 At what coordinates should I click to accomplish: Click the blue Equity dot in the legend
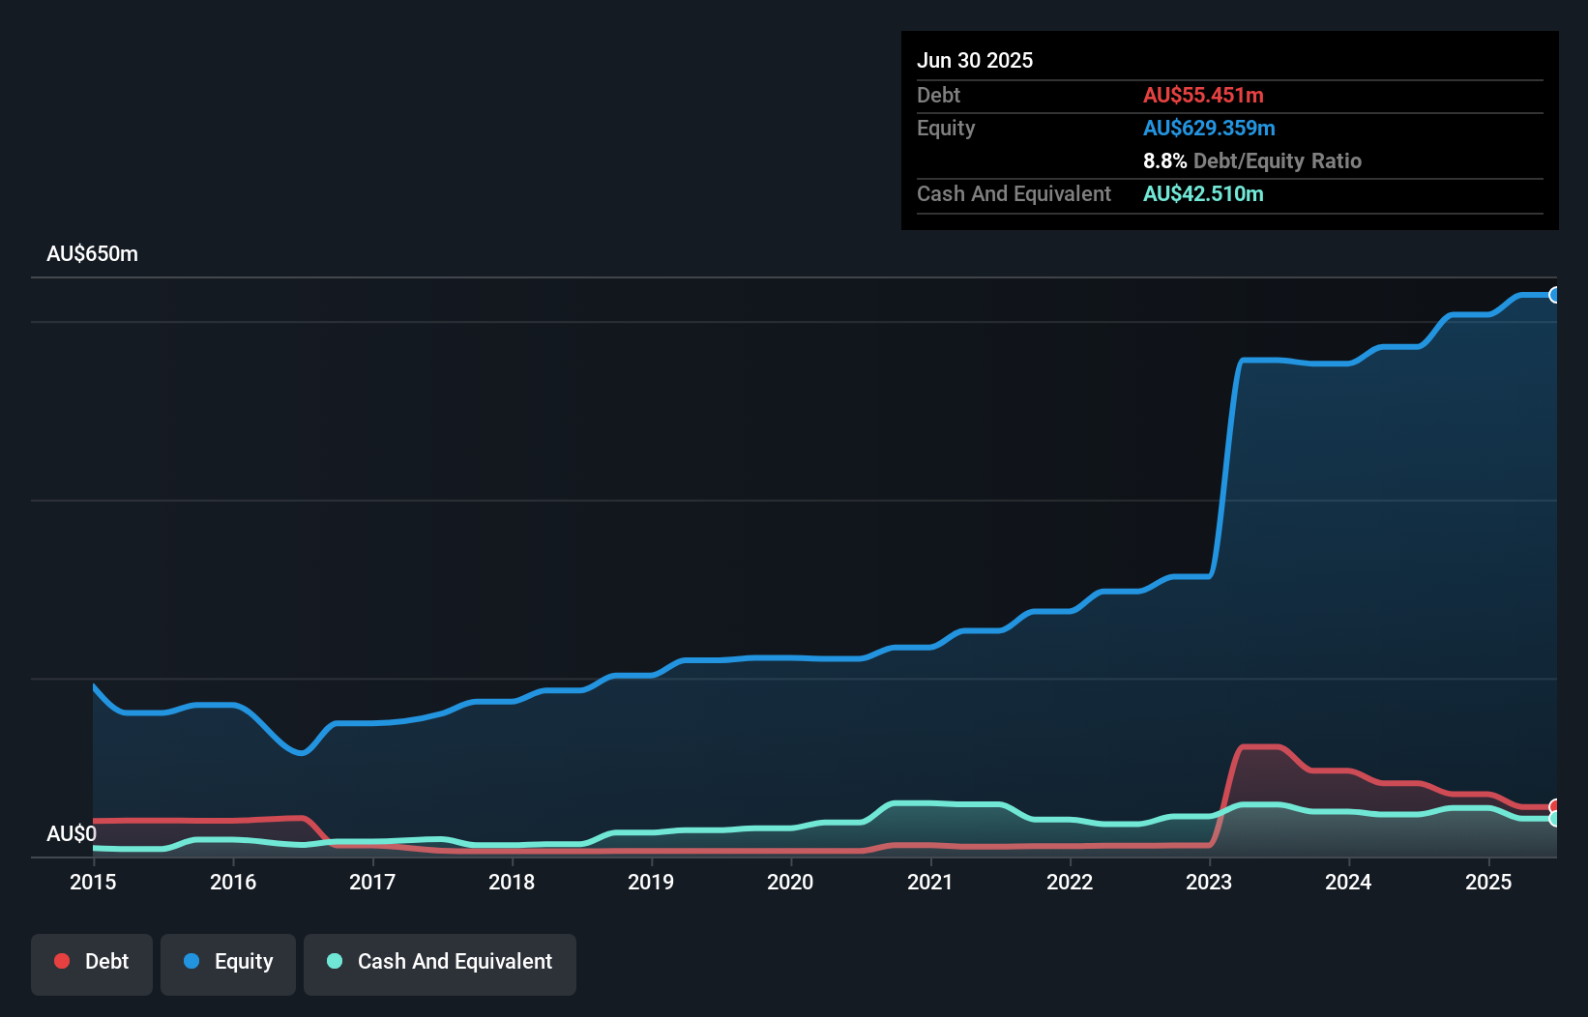point(190,961)
